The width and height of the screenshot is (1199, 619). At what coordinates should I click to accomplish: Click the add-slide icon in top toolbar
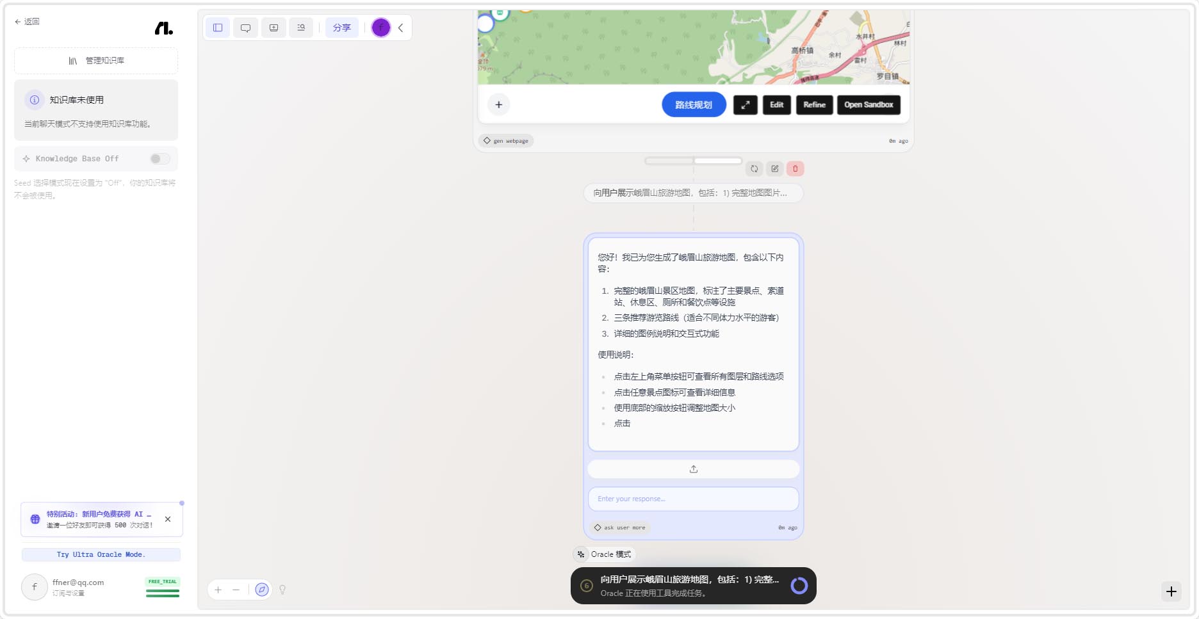(273, 28)
